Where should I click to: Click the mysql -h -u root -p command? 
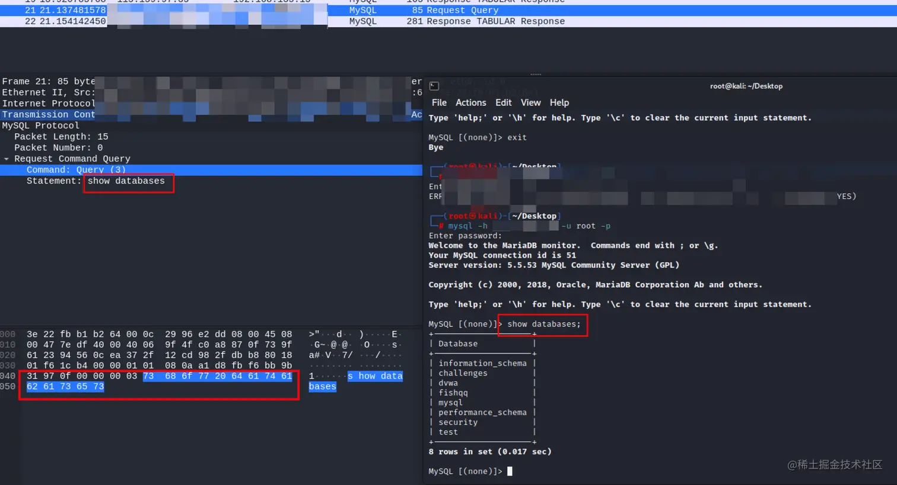[x=529, y=226]
